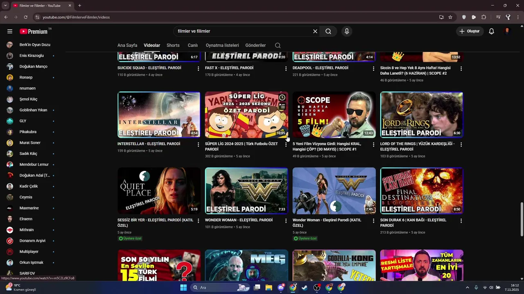This screenshot has width=524, height=294.
Task: Open options for INTERSTELLAR video
Action: (198, 145)
